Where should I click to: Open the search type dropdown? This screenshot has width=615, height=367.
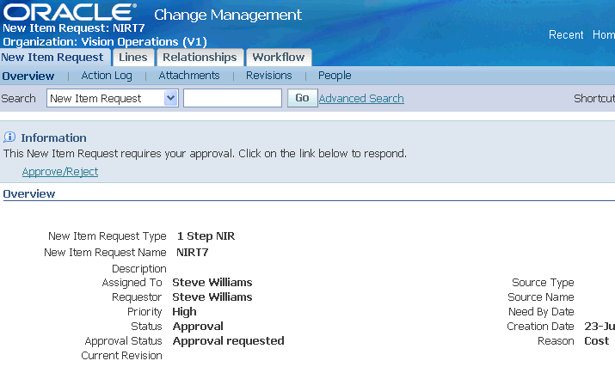point(113,98)
